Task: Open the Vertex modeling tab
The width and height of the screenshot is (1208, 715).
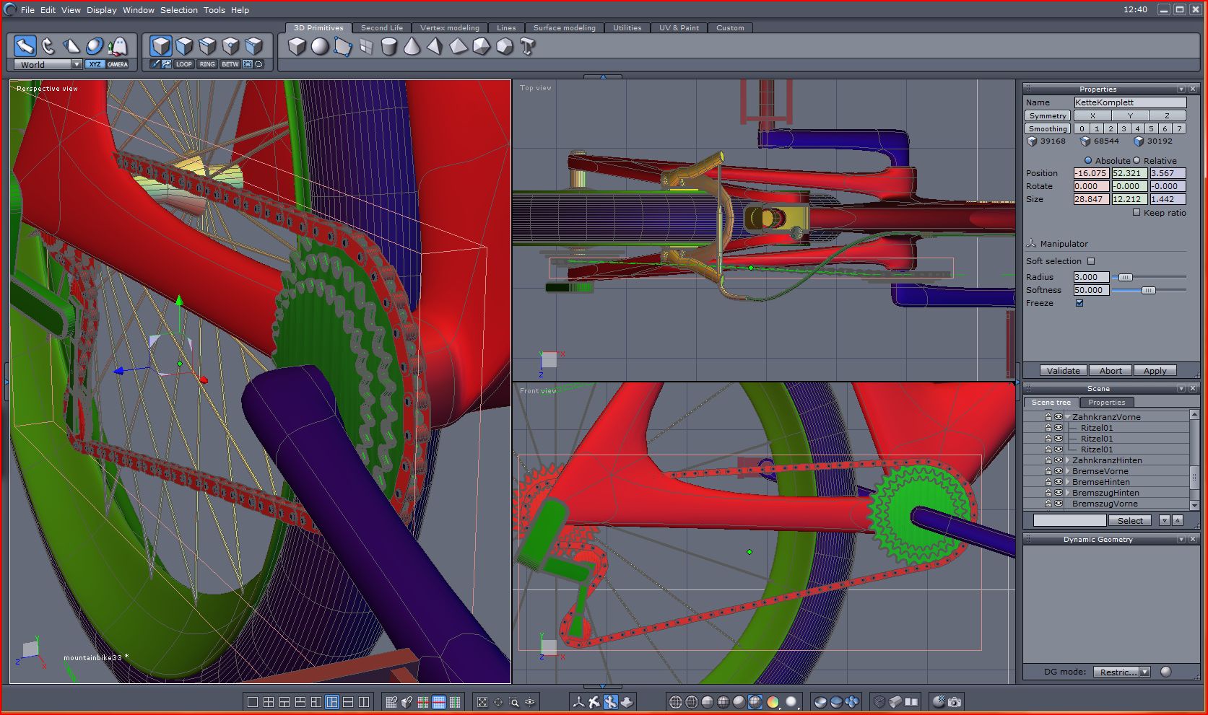Action: [449, 28]
